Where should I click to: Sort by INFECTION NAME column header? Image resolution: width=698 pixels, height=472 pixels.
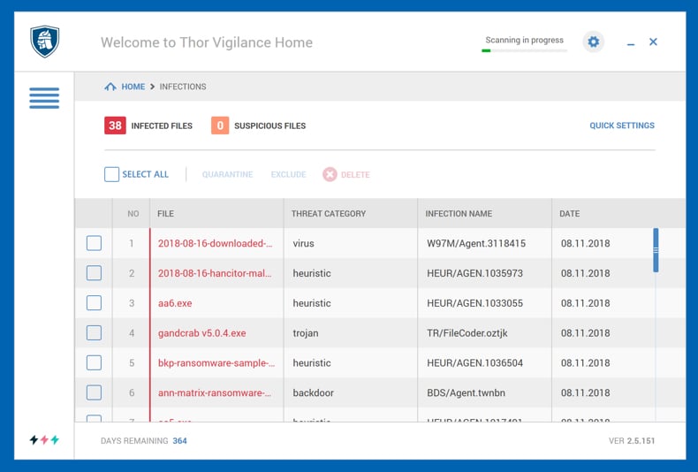tap(459, 214)
